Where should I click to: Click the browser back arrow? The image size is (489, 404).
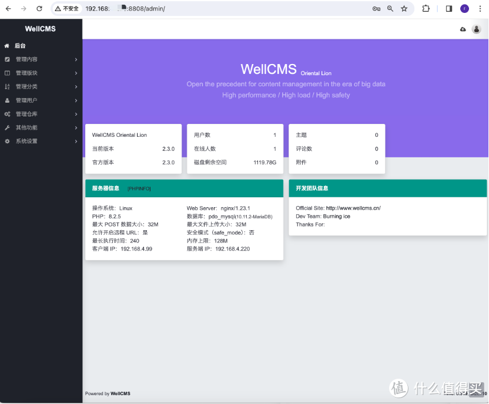8,9
